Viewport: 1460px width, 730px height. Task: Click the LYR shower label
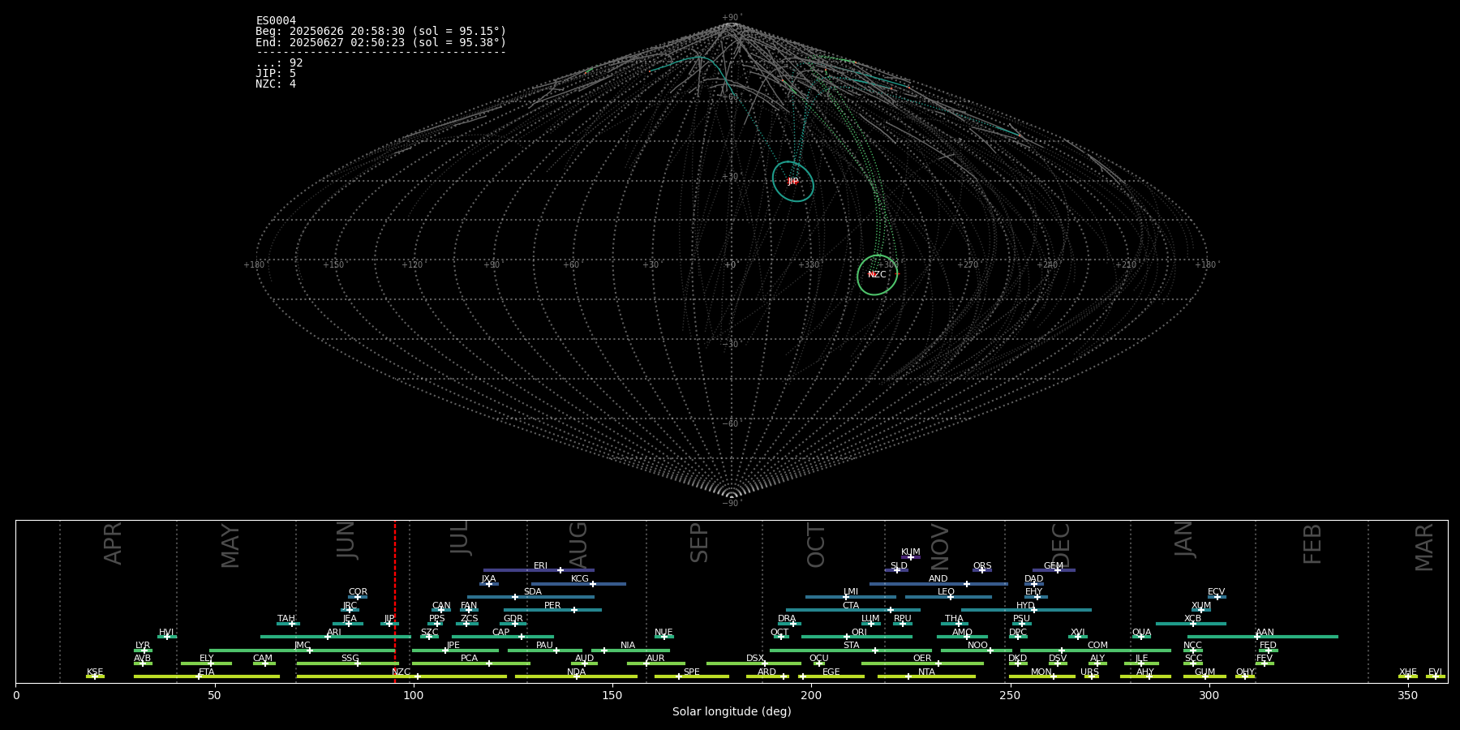[x=143, y=646]
